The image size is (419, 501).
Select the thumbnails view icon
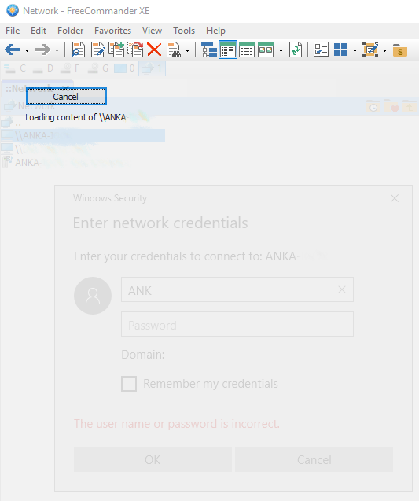[x=266, y=50]
